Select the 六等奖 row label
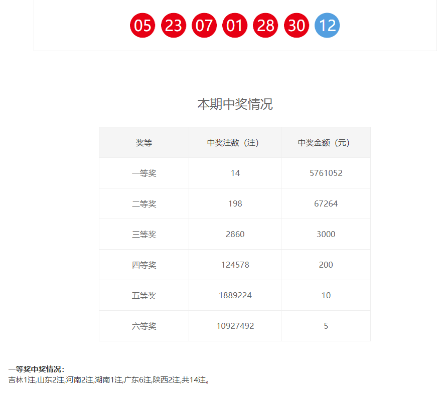437x401 pixels. coord(144,326)
